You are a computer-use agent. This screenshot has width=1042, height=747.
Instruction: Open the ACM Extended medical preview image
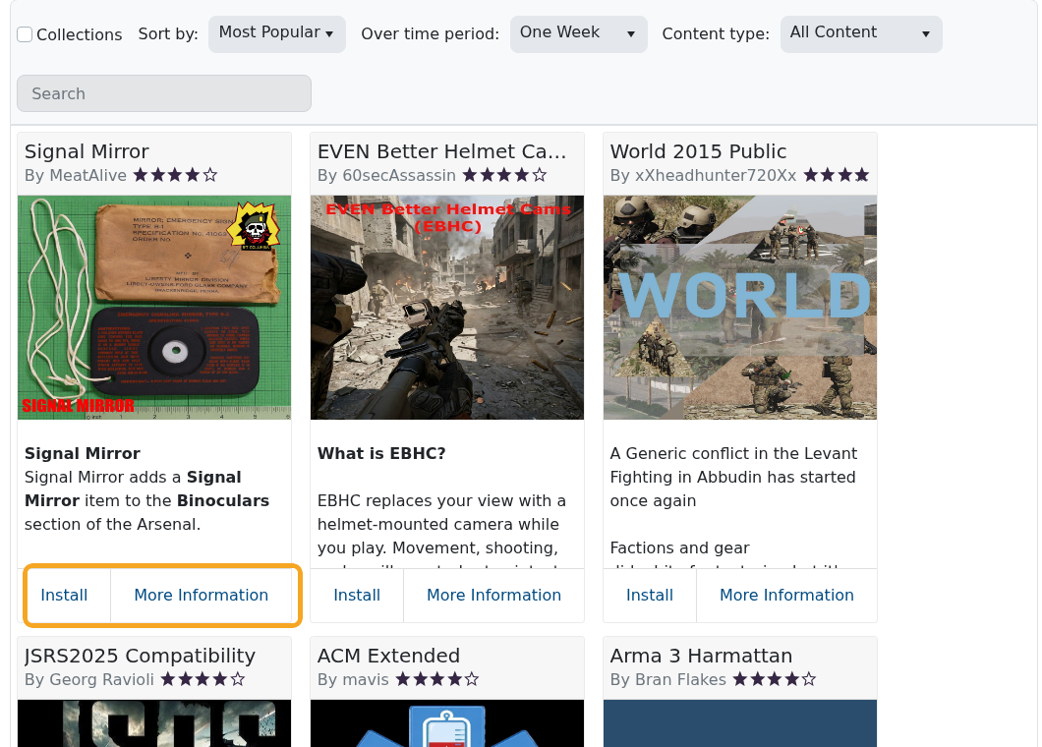coord(447,723)
